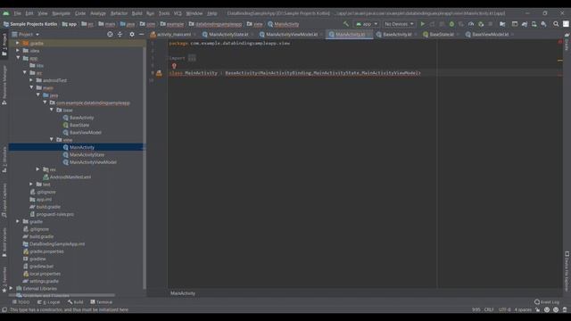The image size is (571, 321).
Task: Open the Logcat tool window button
Action: tap(48, 302)
